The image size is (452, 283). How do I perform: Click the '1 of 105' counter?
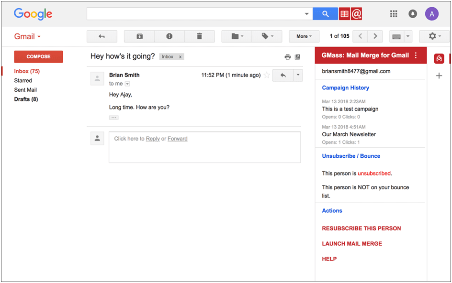(339, 36)
